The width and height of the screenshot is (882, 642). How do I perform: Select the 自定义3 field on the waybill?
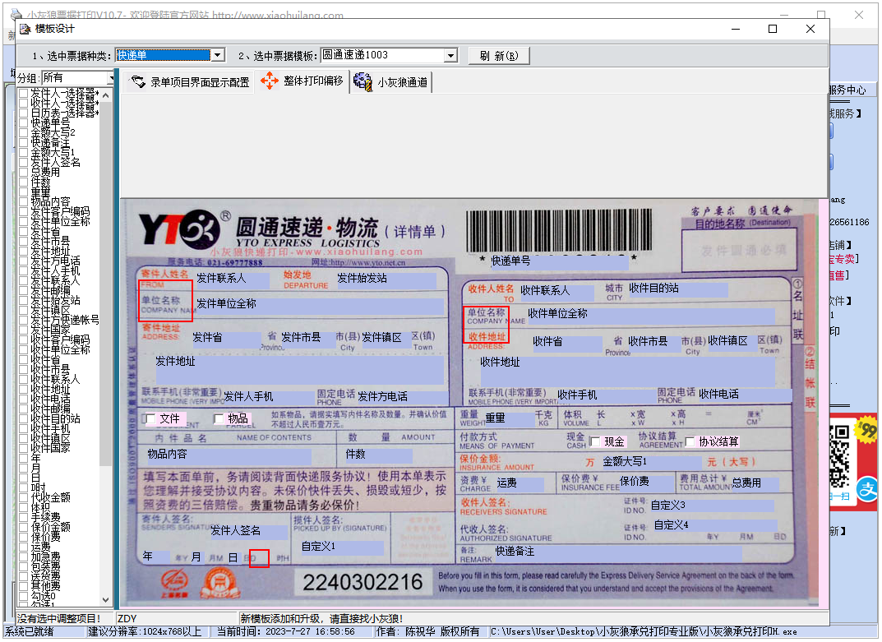coord(712,506)
